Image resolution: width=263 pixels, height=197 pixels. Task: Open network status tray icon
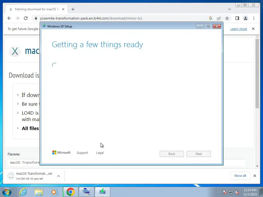pos(231,192)
